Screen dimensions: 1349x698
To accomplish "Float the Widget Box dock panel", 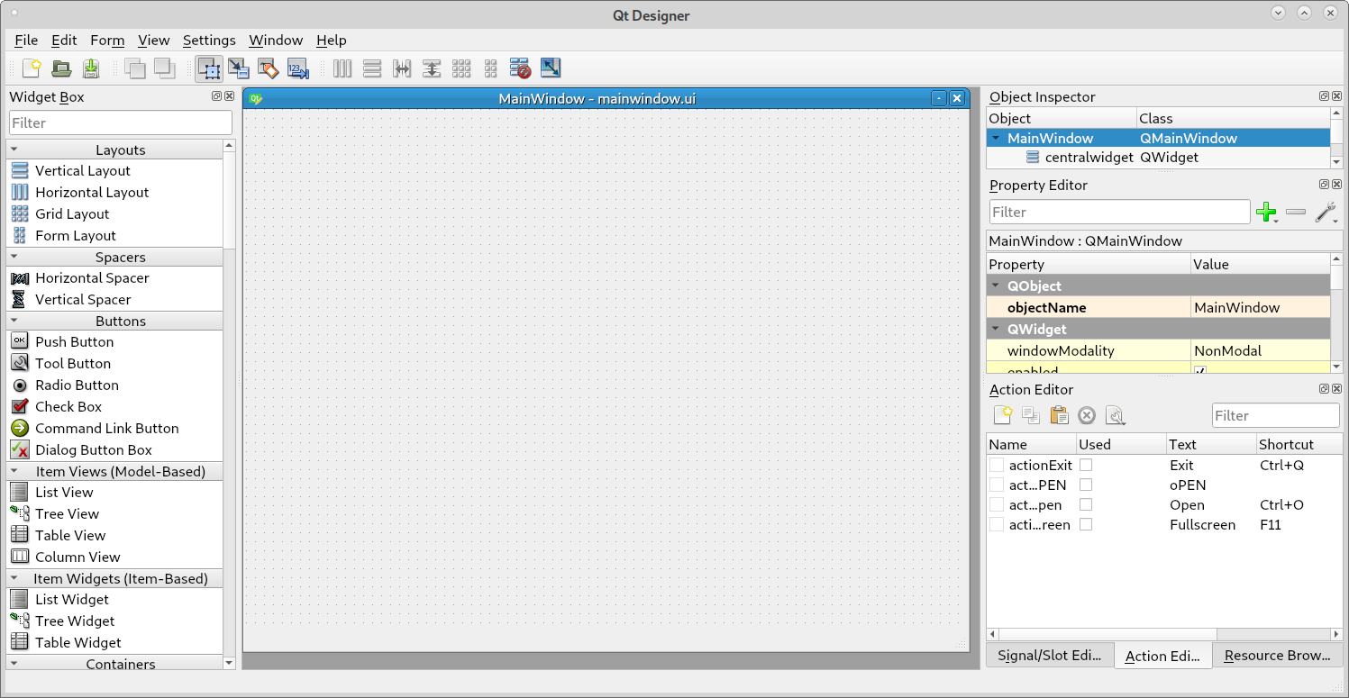I will [x=216, y=96].
